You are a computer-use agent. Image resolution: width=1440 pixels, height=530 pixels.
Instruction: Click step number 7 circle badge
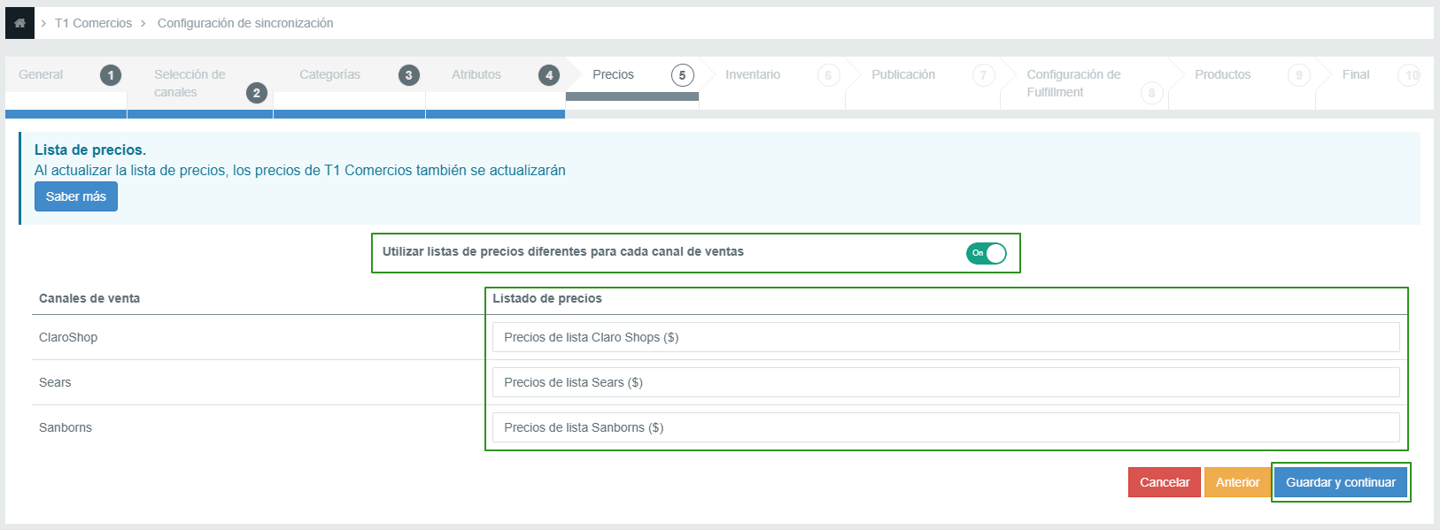pos(983,75)
